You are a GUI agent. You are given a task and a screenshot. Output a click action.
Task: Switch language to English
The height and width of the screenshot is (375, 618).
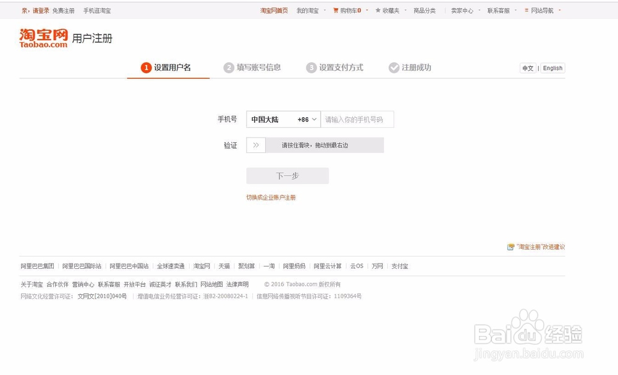pyautogui.click(x=552, y=68)
